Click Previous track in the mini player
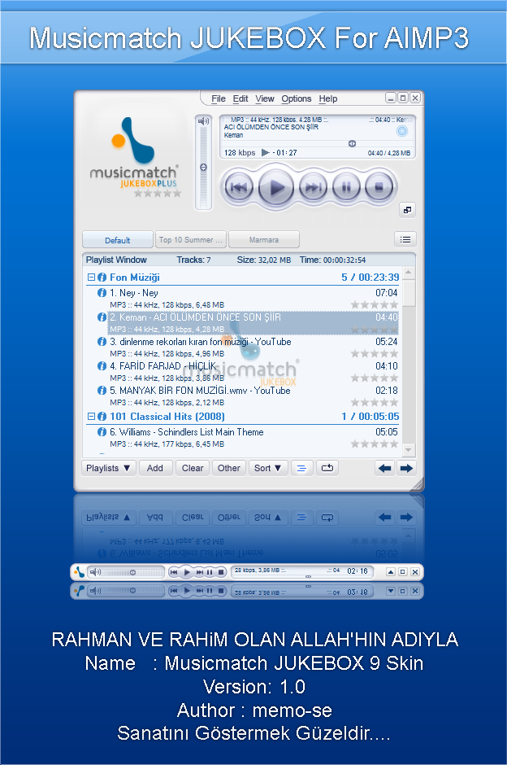The width and height of the screenshot is (507, 765). pos(174,572)
